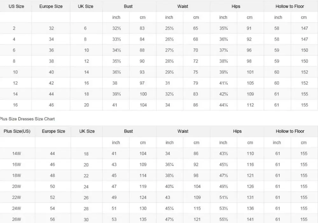Select the UK size 30 cell

(86, 219)
